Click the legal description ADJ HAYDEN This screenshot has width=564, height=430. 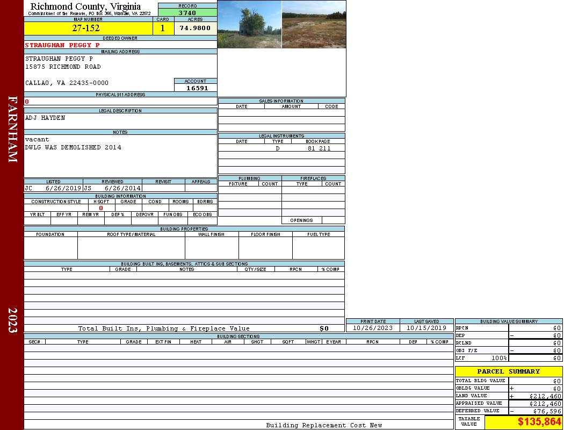45,118
